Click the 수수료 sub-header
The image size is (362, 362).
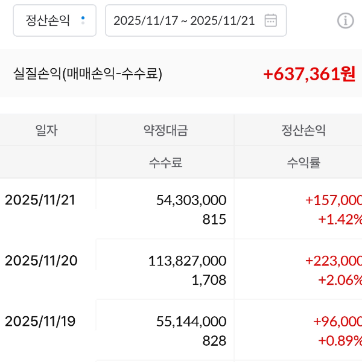(165, 162)
